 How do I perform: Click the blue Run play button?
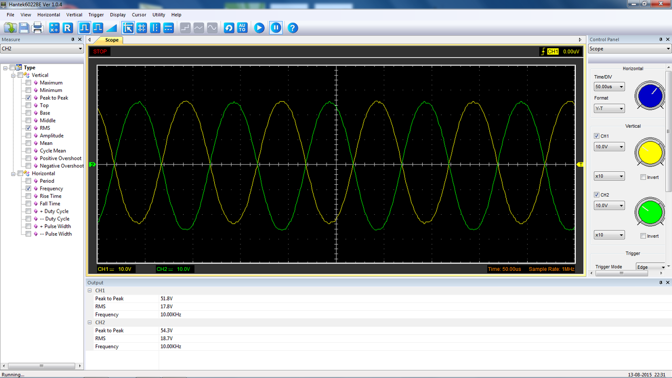click(x=259, y=28)
